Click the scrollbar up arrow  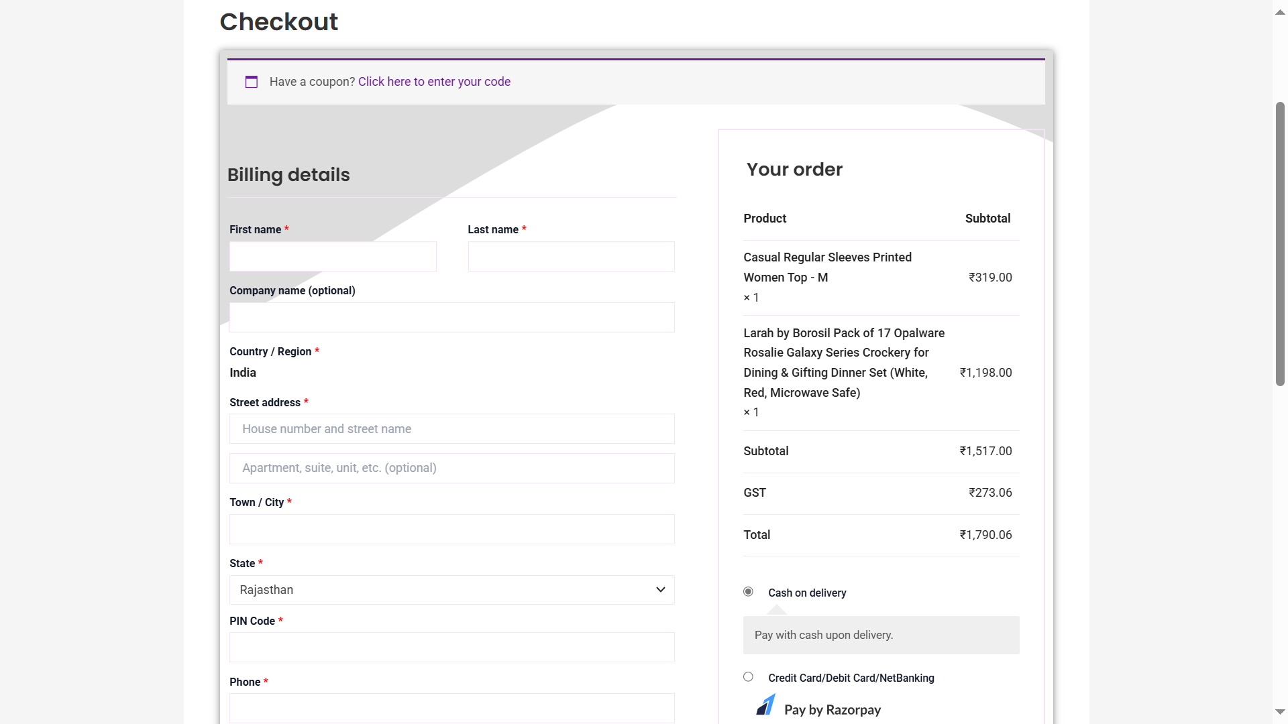click(x=1280, y=12)
